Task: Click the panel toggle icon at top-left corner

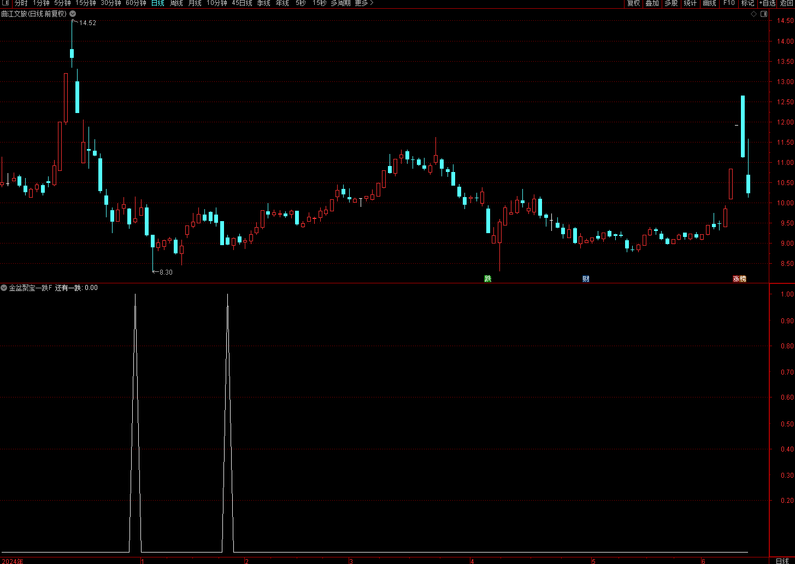Action: point(6,3)
